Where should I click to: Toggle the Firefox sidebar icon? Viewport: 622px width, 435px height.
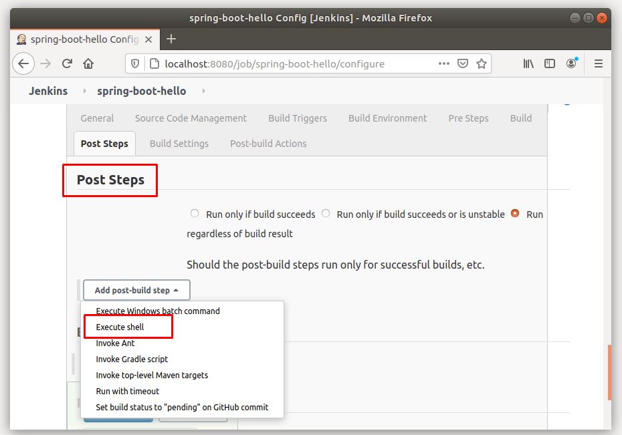[549, 63]
